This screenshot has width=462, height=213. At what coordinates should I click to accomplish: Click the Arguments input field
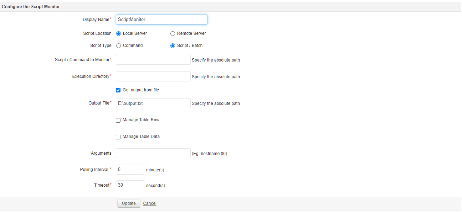(153, 153)
